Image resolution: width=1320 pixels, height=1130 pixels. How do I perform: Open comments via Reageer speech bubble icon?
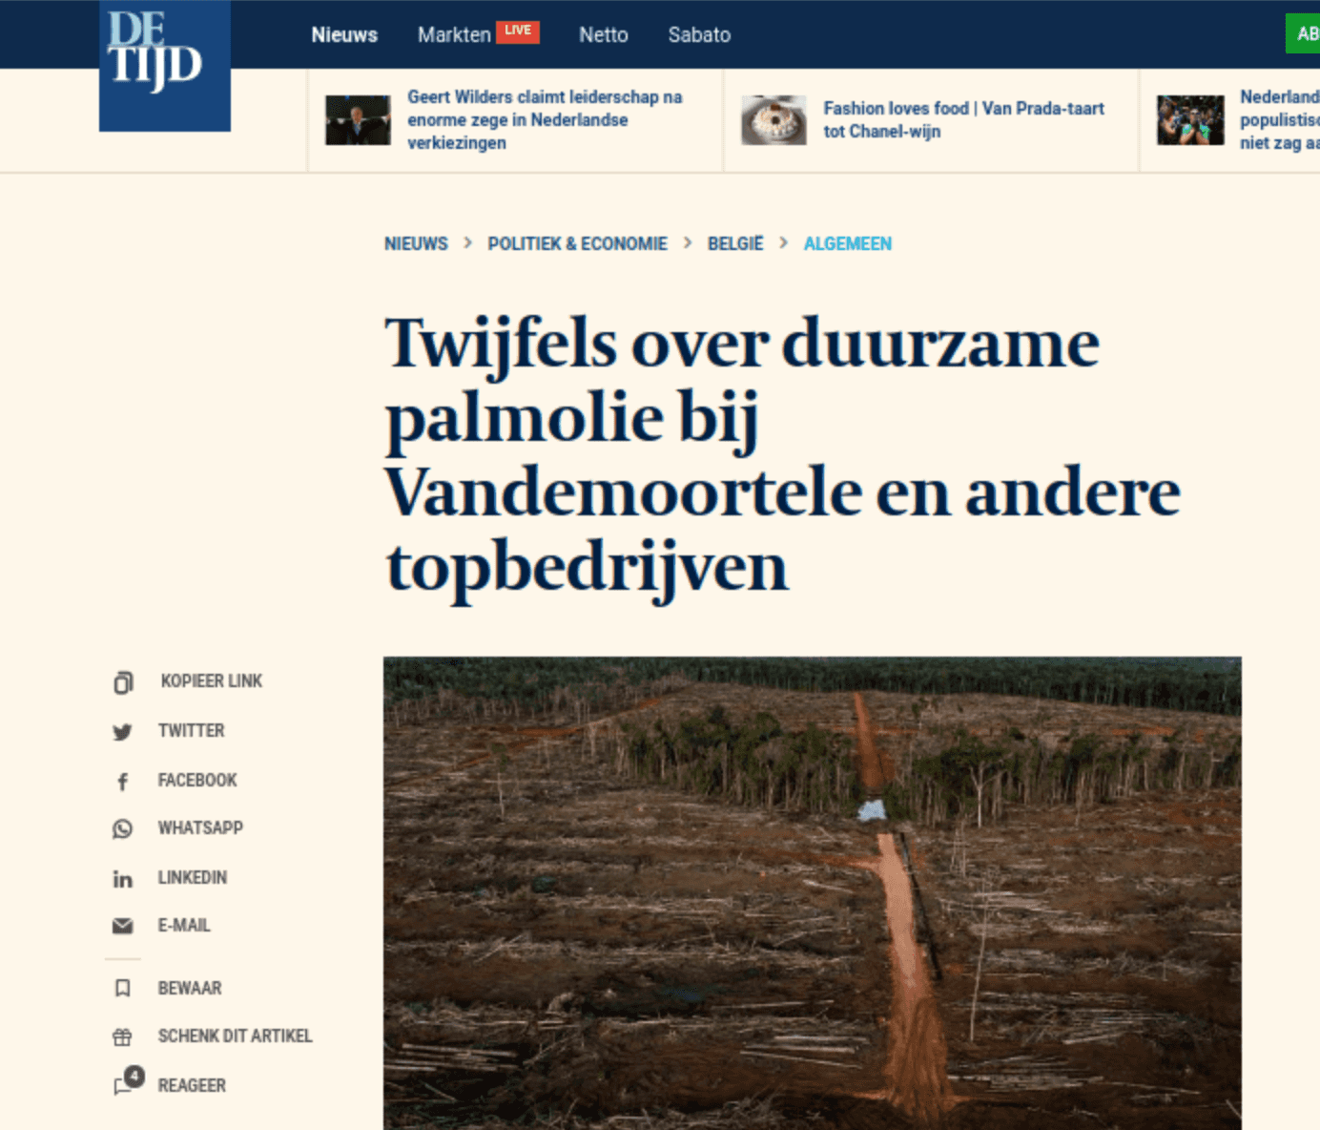[x=128, y=1081]
